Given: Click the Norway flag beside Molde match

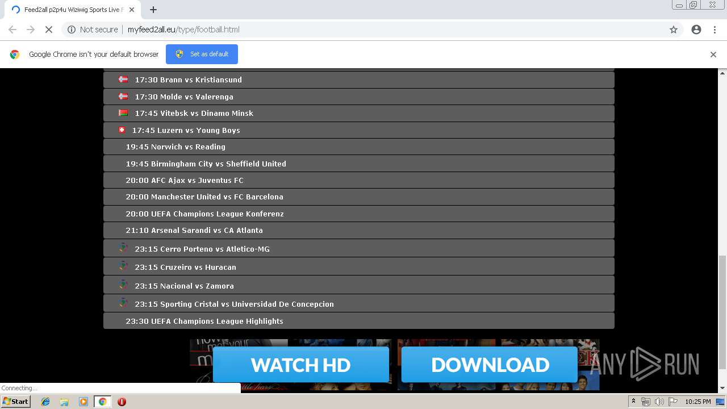Looking at the screenshot, I should coord(123,96).
